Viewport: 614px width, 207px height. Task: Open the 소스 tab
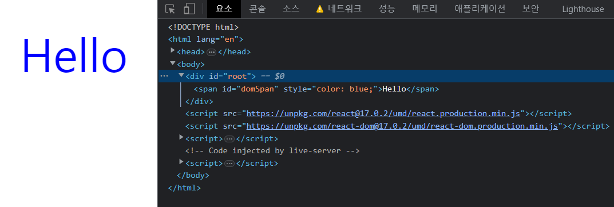point(291,9)
